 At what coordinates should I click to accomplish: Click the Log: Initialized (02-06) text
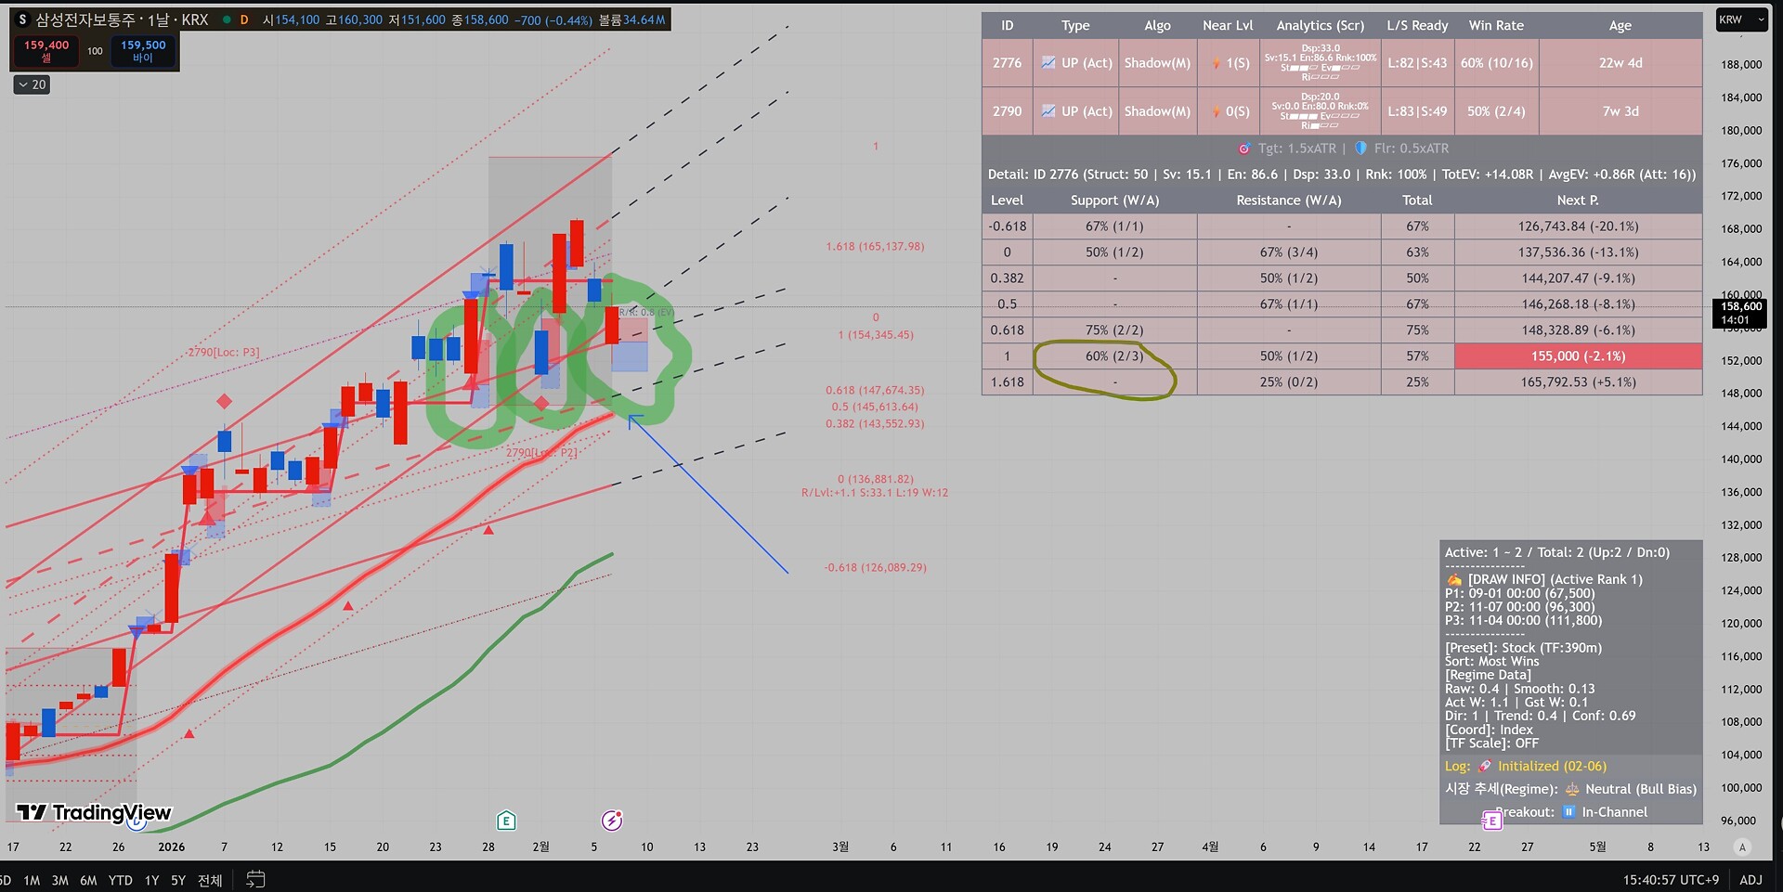1526,767
